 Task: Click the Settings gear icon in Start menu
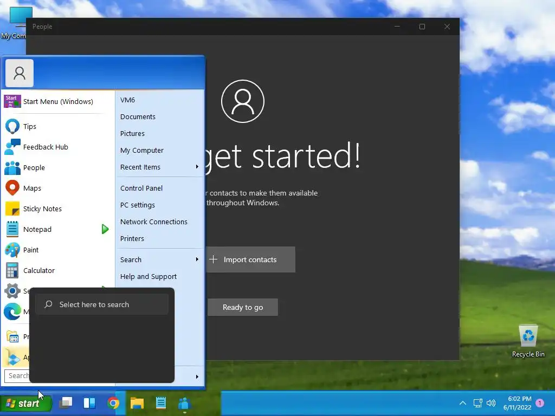click(12, 291)
